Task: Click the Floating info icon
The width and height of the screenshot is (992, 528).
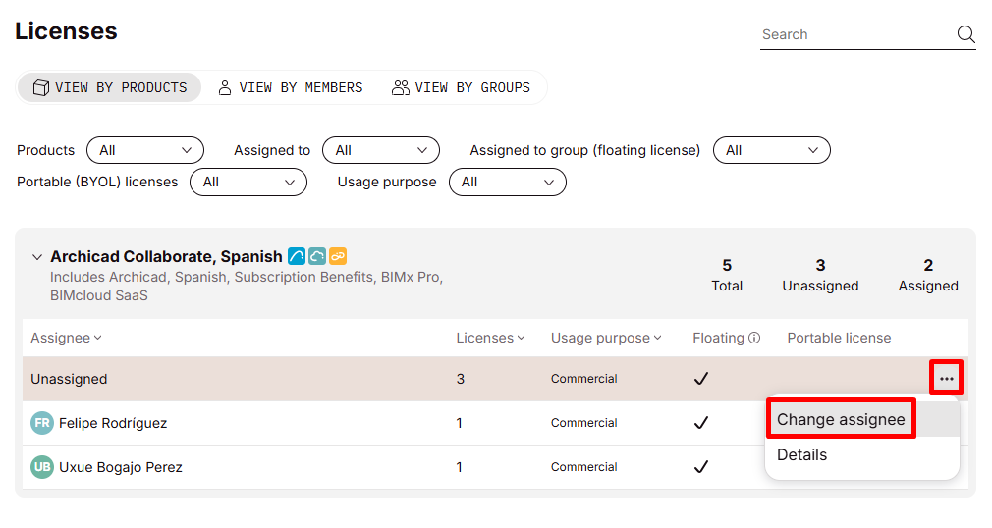Action: 754,338
